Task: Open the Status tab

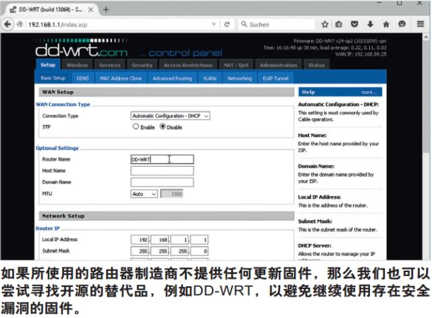Action: [x=317, y=65]
